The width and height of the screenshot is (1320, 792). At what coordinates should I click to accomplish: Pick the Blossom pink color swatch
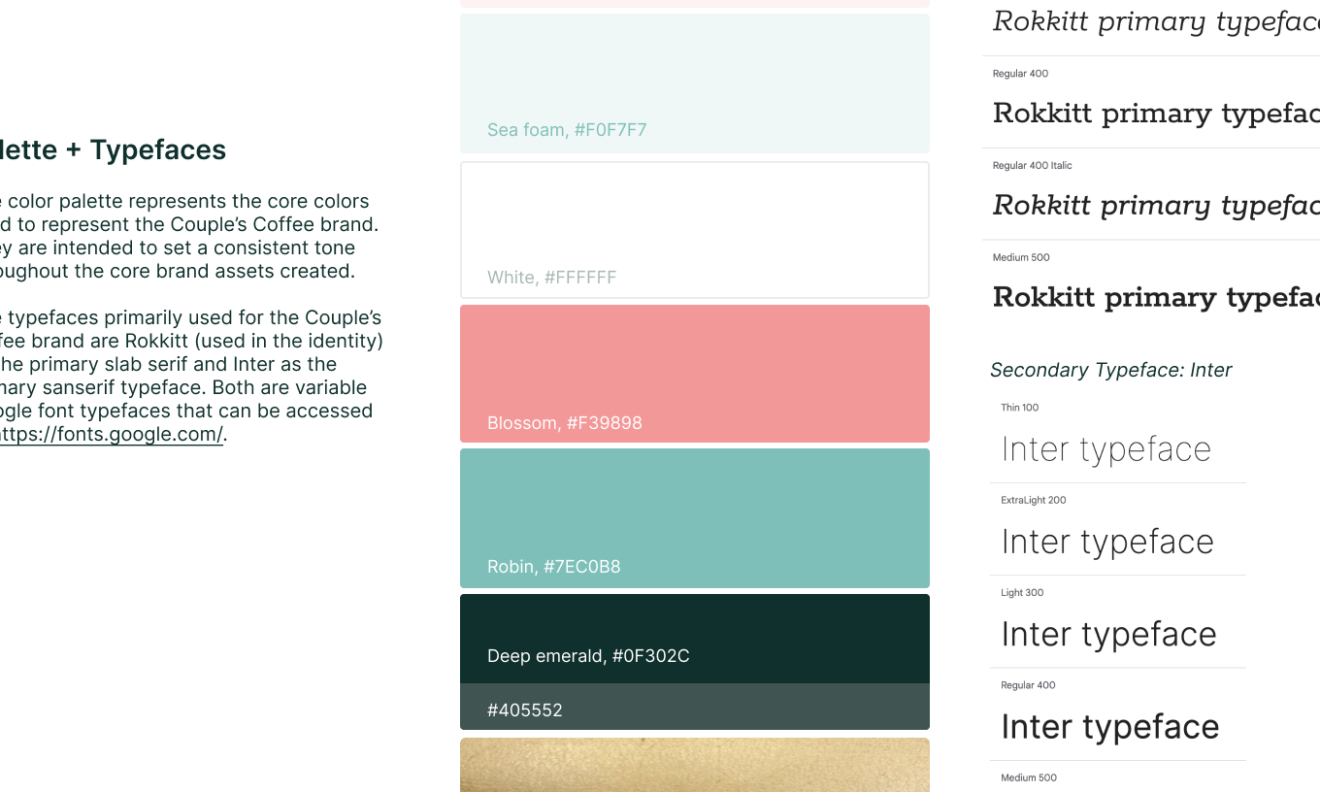tap(694, 374)
